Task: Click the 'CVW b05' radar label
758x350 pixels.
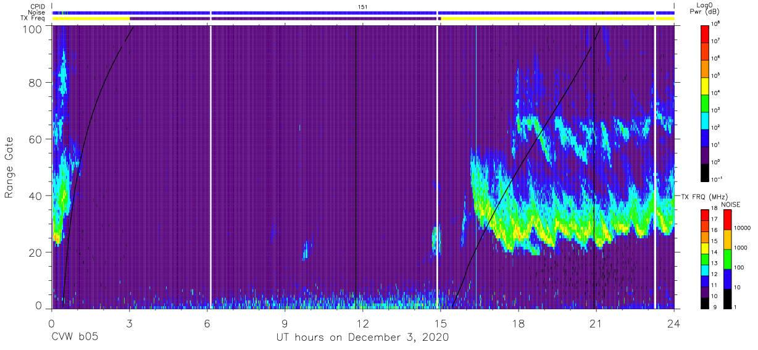Action: tap(75, 337)
